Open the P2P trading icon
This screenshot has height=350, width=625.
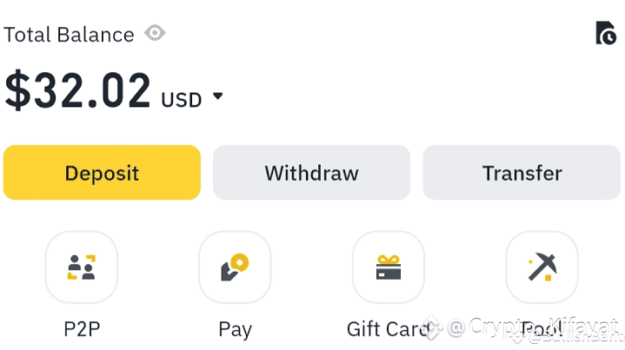click(82, 267)
